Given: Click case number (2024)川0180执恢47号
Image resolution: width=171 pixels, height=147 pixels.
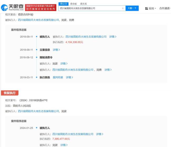Looking at the screenshot, I should click(33, 100).
